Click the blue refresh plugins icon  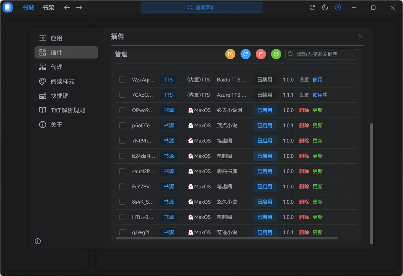245,54
